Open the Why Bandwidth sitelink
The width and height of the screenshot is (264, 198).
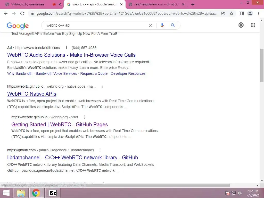20,73
